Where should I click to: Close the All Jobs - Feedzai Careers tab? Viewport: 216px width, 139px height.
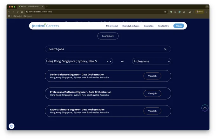click(43, 7)
